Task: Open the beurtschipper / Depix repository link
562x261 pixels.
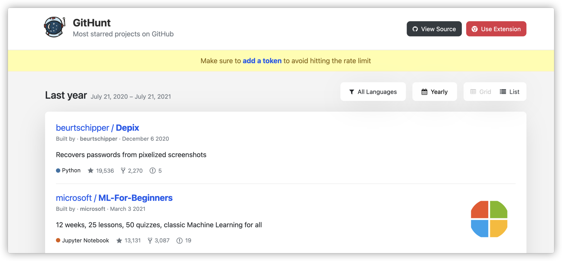Action: [x=97, y=128]
